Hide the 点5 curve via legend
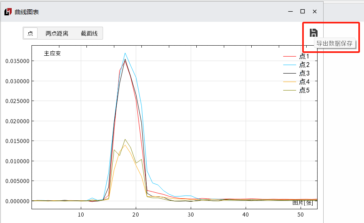This screenshot has height=223, width=364. (304, 90)
